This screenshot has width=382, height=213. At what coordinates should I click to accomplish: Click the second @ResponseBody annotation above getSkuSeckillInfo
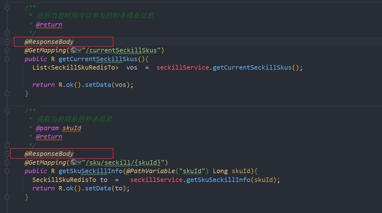(x=49, y=154)
